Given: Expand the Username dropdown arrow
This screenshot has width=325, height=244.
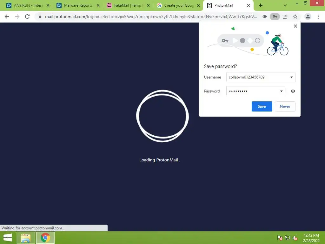Looking at the screenshot, I should 291,77.
